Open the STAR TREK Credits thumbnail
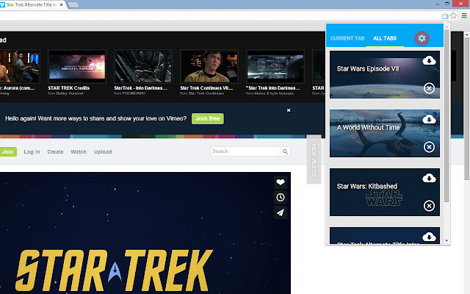 pyautogui.click(x=77, y=66)
